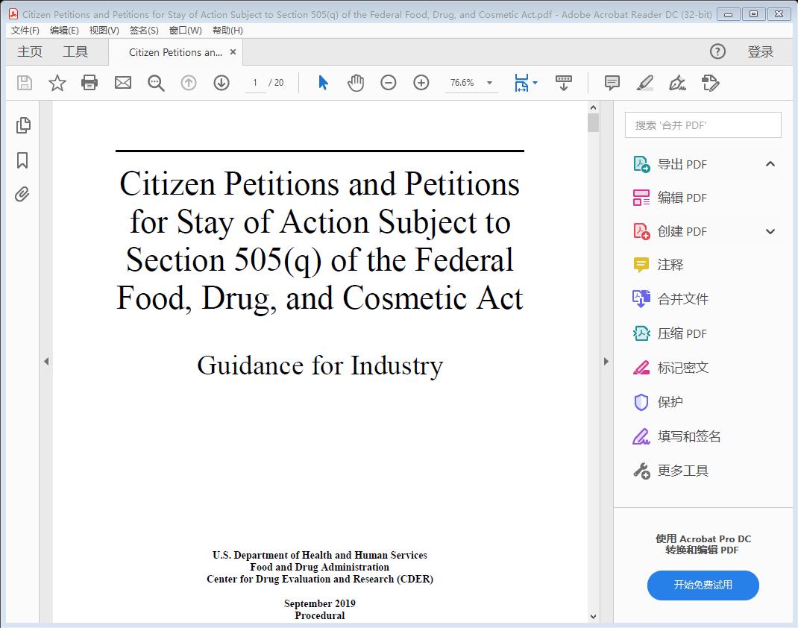Send the document by email
The image size is (798, 628).
[122, 83]
